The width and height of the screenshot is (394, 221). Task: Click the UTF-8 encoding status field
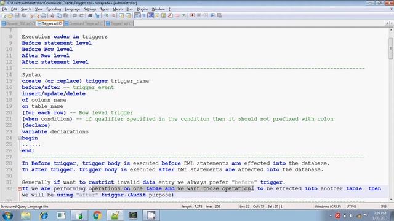click(x=351, y=207)
